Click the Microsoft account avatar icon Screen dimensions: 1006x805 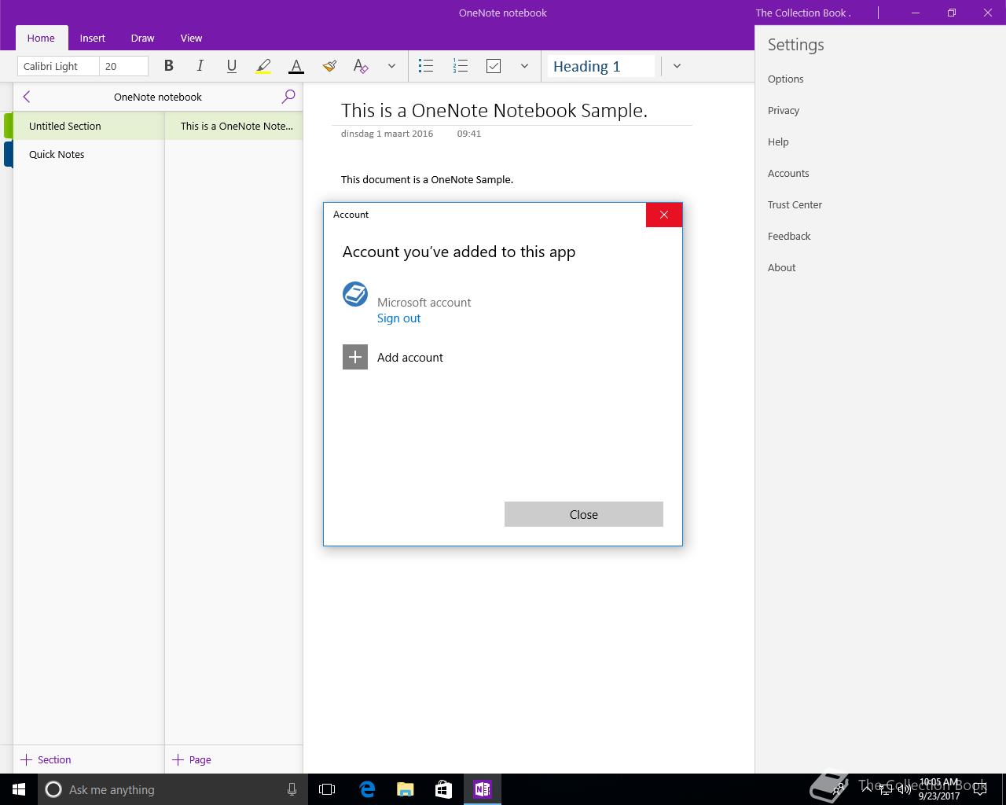tap(355, 294)
